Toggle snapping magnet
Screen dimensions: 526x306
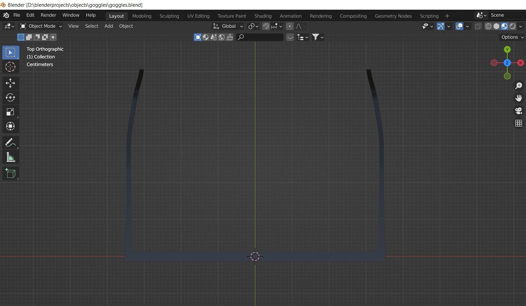266,26
